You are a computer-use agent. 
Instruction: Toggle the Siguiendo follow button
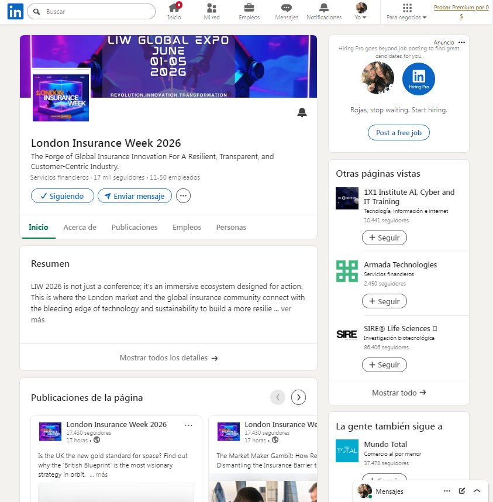(63, 196)
